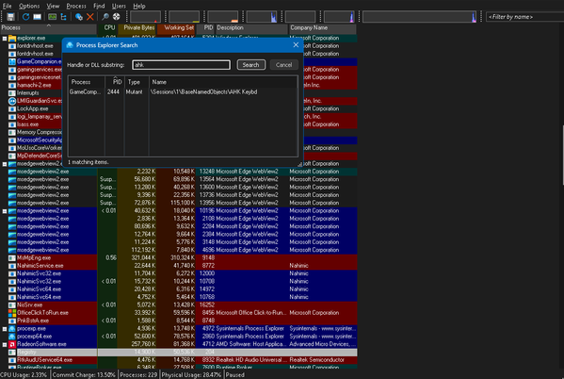Click the Paused status bar indicator
This screenshot has width=564, height=379.
235,375
